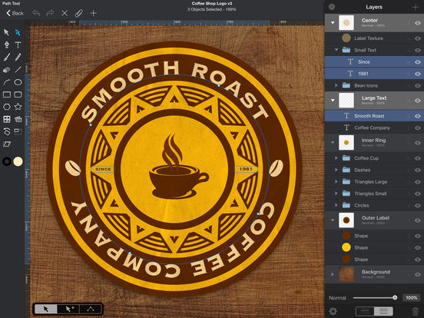
Task: Collapse the Center layer group
Action: (x=333, y=23)
